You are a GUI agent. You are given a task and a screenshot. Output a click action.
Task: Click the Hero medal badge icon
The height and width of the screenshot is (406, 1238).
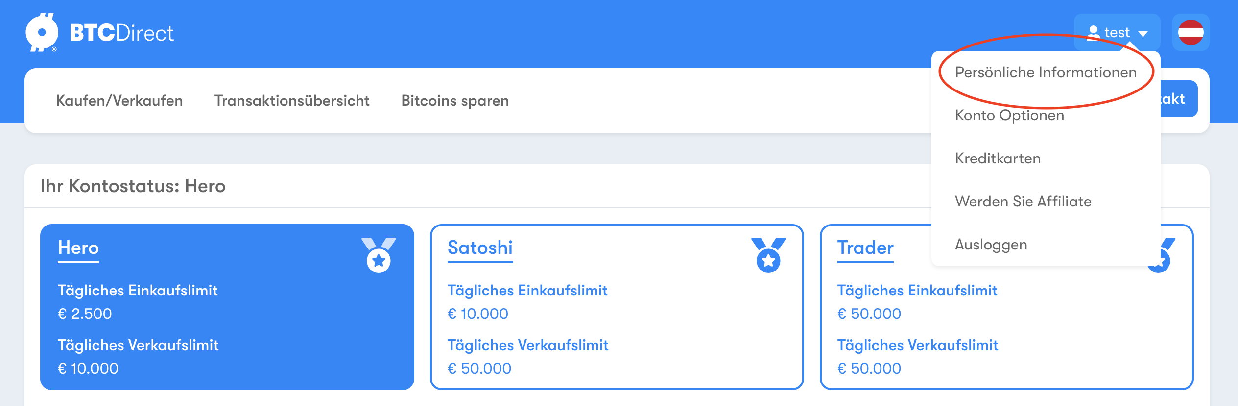(379, 255)
